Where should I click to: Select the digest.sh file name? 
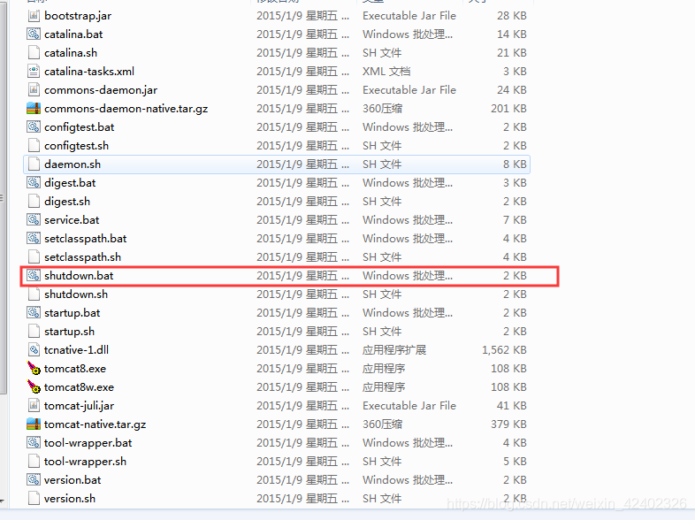click(67, 202)
